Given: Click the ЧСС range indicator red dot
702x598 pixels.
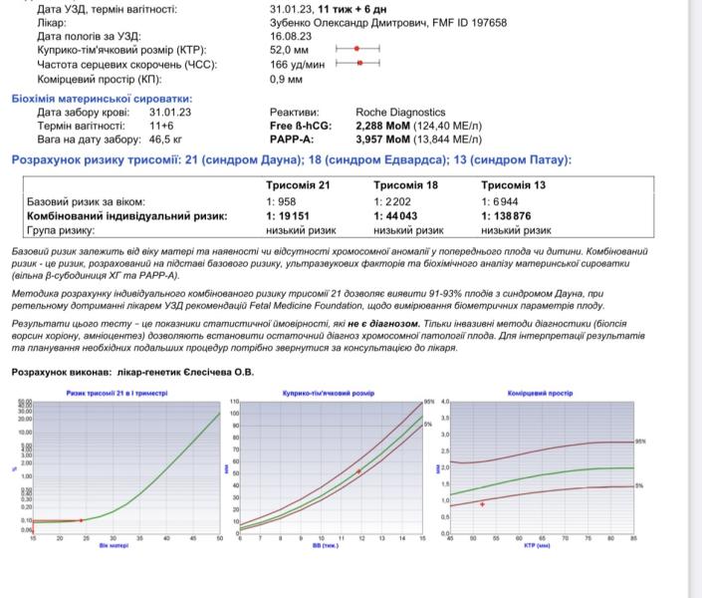Looking at the screenshot, I should (359, 63).
